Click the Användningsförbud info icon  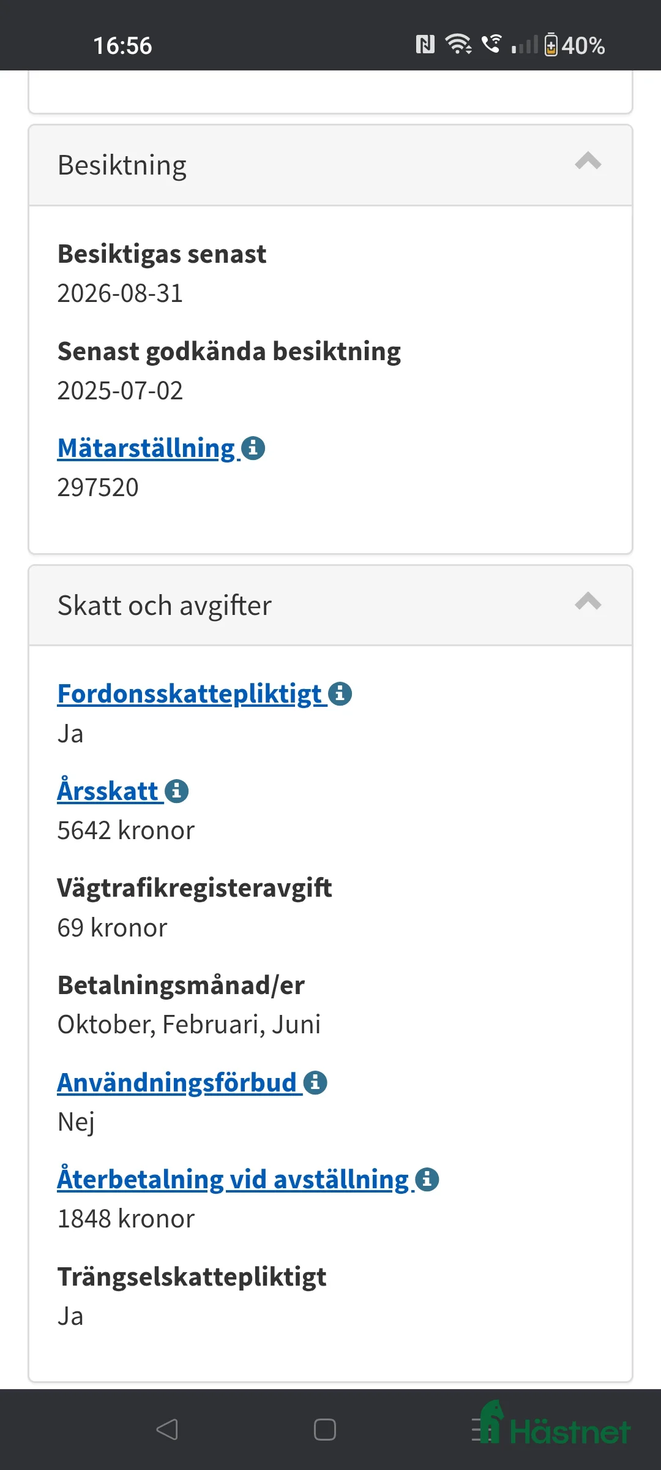point(315,1082)
